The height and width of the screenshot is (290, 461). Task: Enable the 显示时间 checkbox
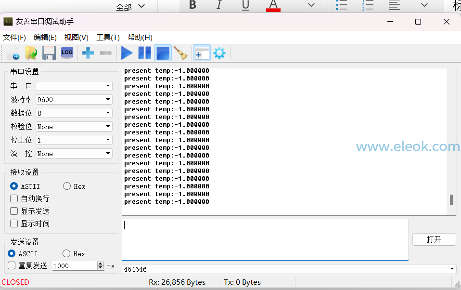pos(14,224)
